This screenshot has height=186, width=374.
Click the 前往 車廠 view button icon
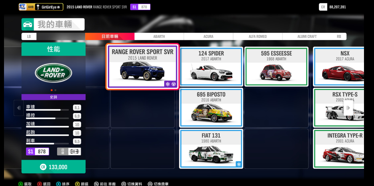coord(96,184)
